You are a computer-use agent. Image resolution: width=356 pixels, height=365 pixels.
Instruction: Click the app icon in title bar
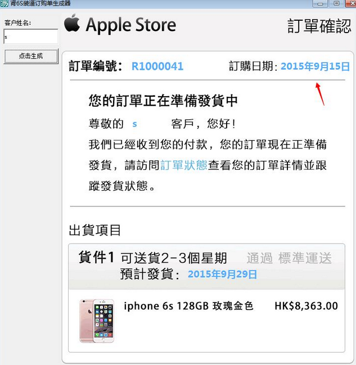(4, 3)
